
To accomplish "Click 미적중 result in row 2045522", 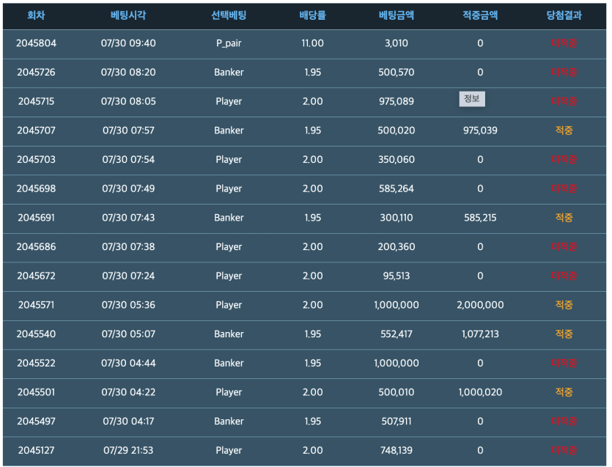I will tap(564, 363).
